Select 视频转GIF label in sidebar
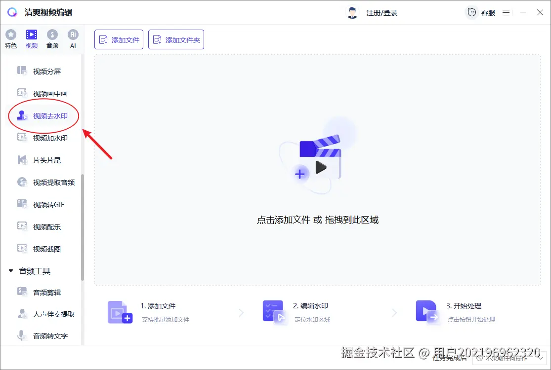Image resolution: width=551 pixels, height=370 pixels. pyautogui.click(x=49, y=205)
